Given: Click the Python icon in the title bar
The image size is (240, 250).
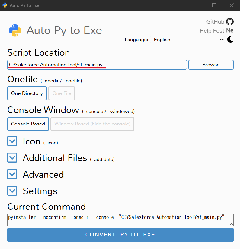Looking at the screenshot, I should tap(5, 5).
